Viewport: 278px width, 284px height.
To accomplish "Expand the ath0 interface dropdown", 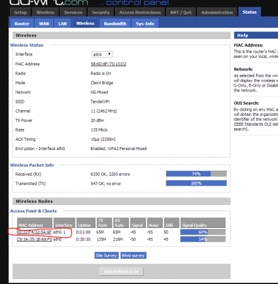I will click(x=102, y=54).
